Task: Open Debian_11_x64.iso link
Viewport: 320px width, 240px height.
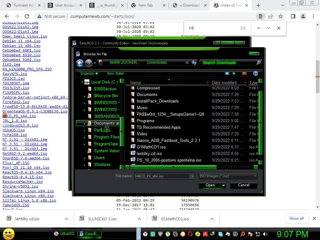Action: 22,41
